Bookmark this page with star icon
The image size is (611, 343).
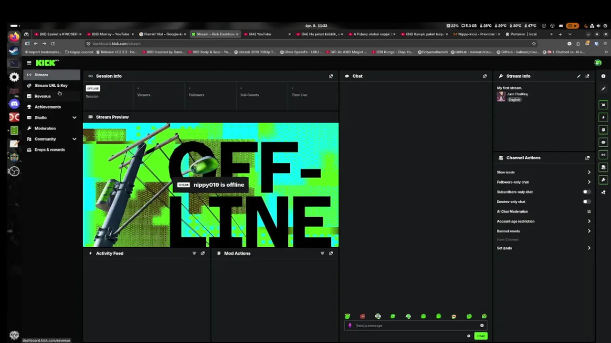(x=534, y=43)
